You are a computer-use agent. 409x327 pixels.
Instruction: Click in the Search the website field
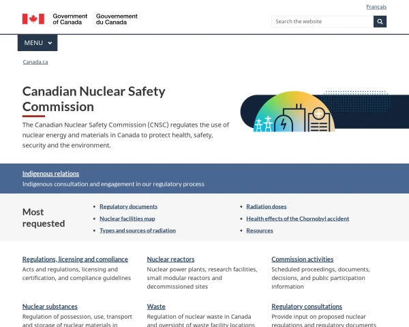coord(322,21)
